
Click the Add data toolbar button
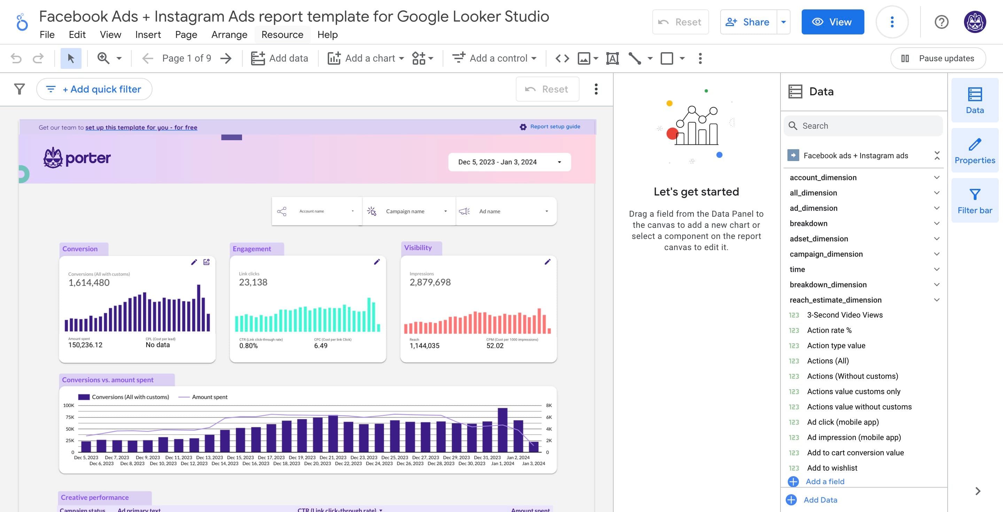click(279, 58)
